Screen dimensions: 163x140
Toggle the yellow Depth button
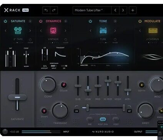(x=141, y=85)
